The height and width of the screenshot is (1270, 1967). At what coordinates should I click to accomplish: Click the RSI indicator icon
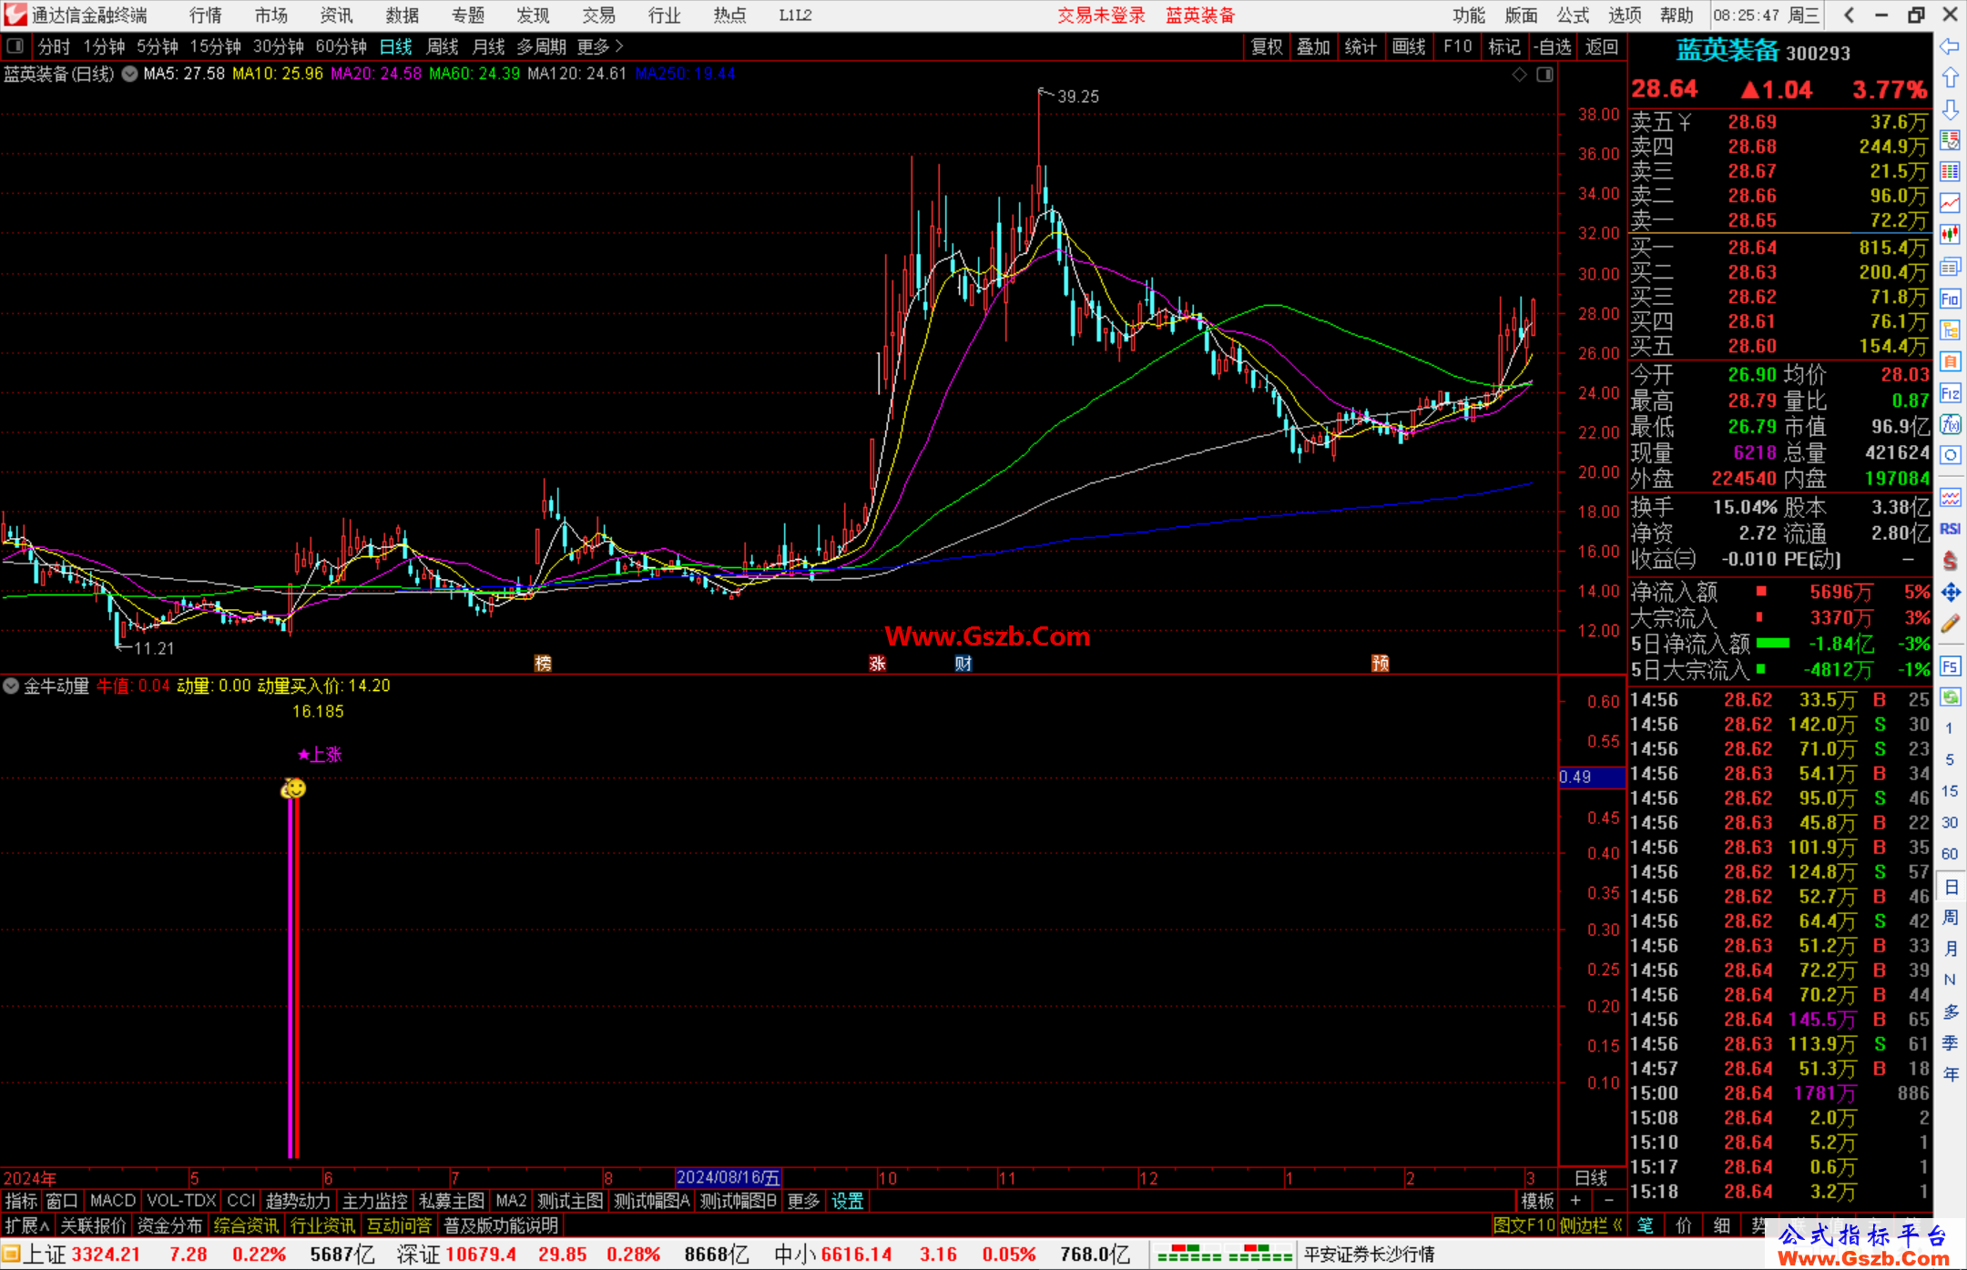point(1950,529)
